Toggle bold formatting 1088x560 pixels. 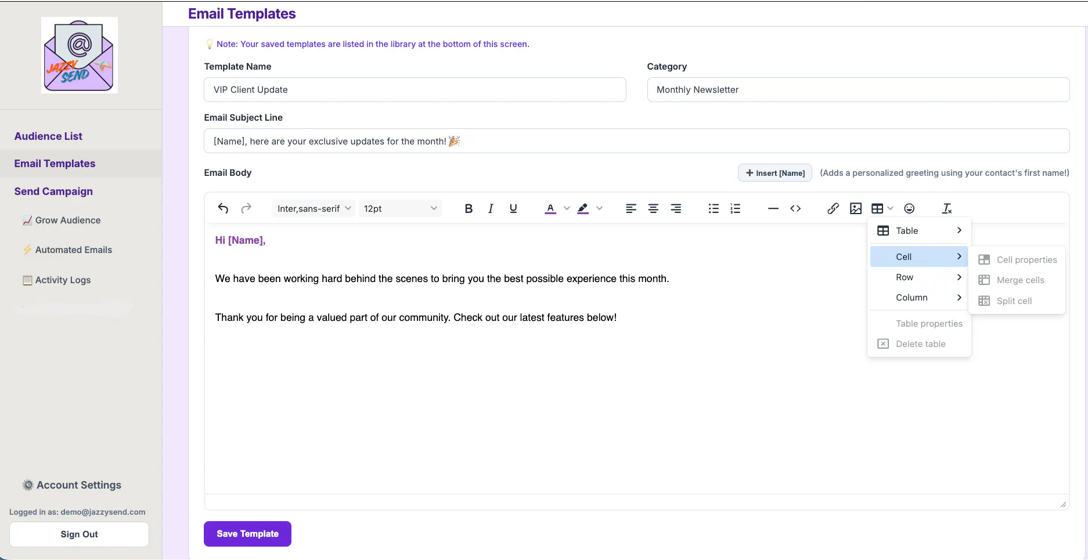point(469,208)
